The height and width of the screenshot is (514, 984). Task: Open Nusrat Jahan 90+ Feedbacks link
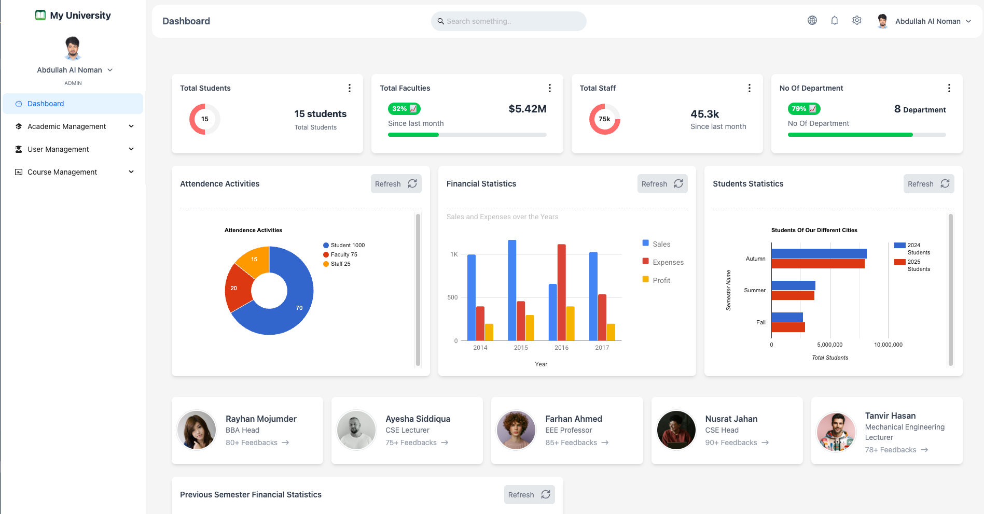(737, 442)
